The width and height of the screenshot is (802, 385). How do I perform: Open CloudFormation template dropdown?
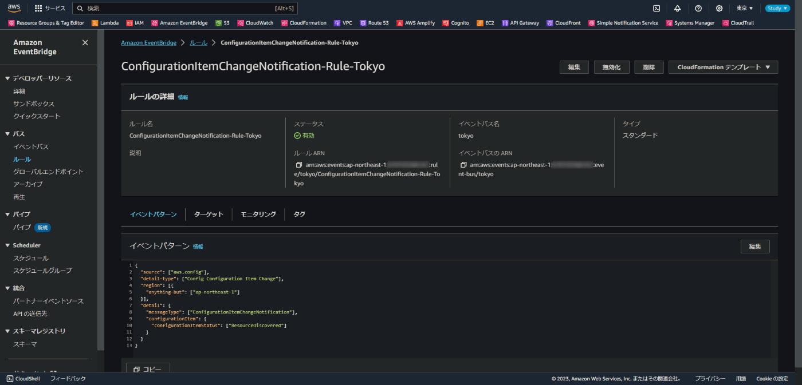pyautogui.click(x=724, y=67)
